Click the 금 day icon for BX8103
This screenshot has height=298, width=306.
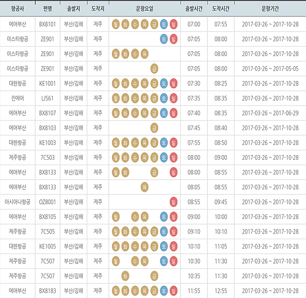click(x=154, y=128)
